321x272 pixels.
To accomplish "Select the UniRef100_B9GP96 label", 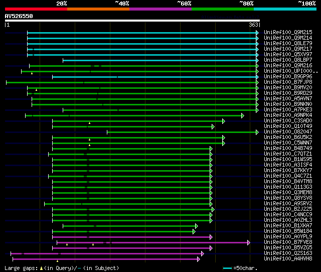I will coord(288,77).
